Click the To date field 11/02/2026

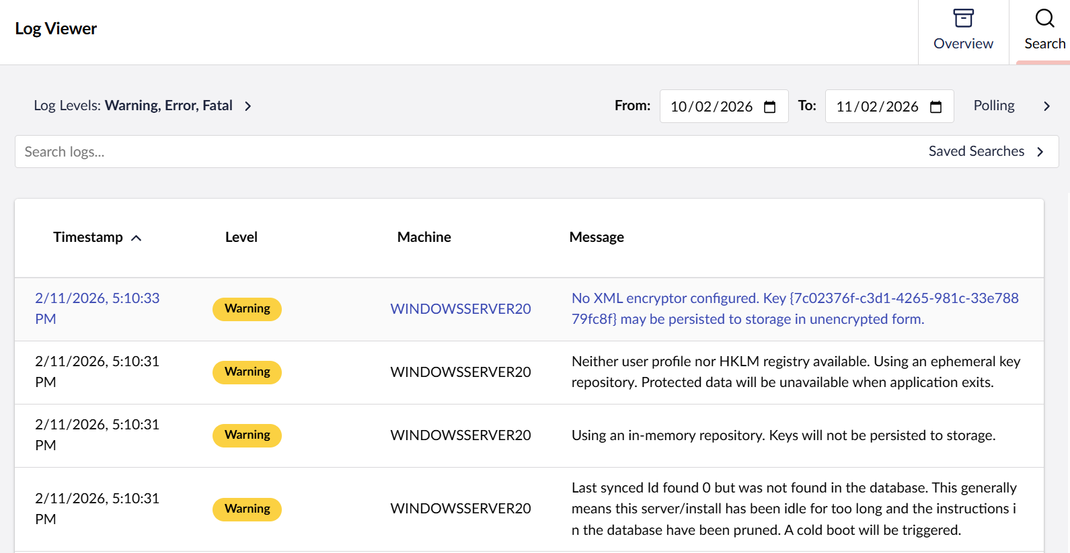(876, 107)
